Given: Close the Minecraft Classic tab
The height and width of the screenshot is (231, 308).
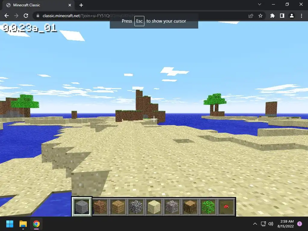Looking at the screenshot, I should pos(70,5).
